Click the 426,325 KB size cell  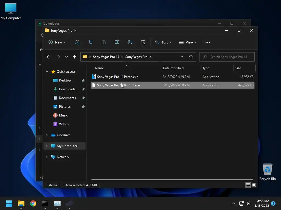[246, 85]
